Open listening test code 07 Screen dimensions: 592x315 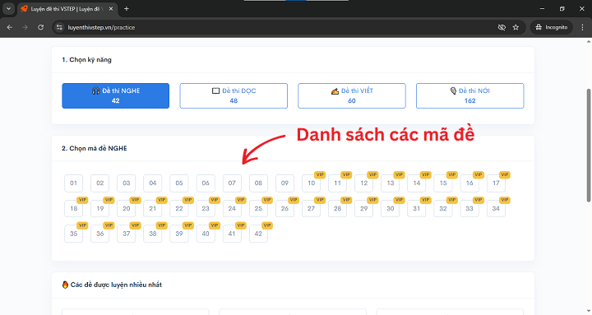[x=232, y=183]
